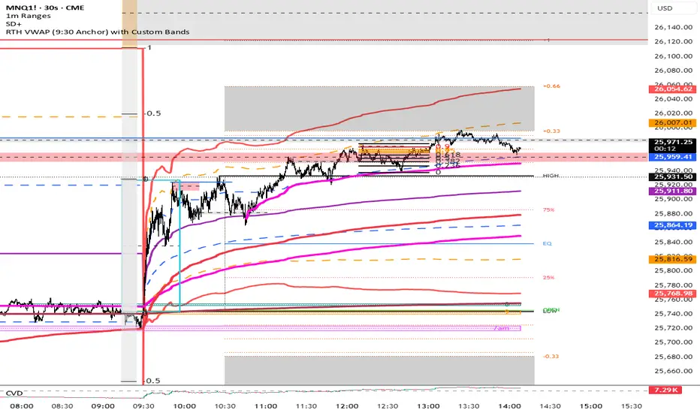Select the +0.66 deviation band label
The height and width of the screenshot is (413, 700).
pos(551,86)
